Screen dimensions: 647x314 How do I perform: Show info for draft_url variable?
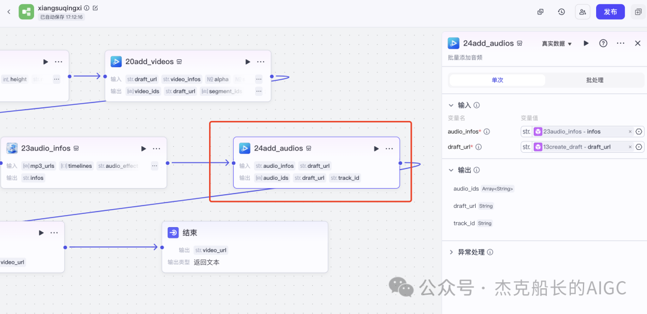coord(479,147)
